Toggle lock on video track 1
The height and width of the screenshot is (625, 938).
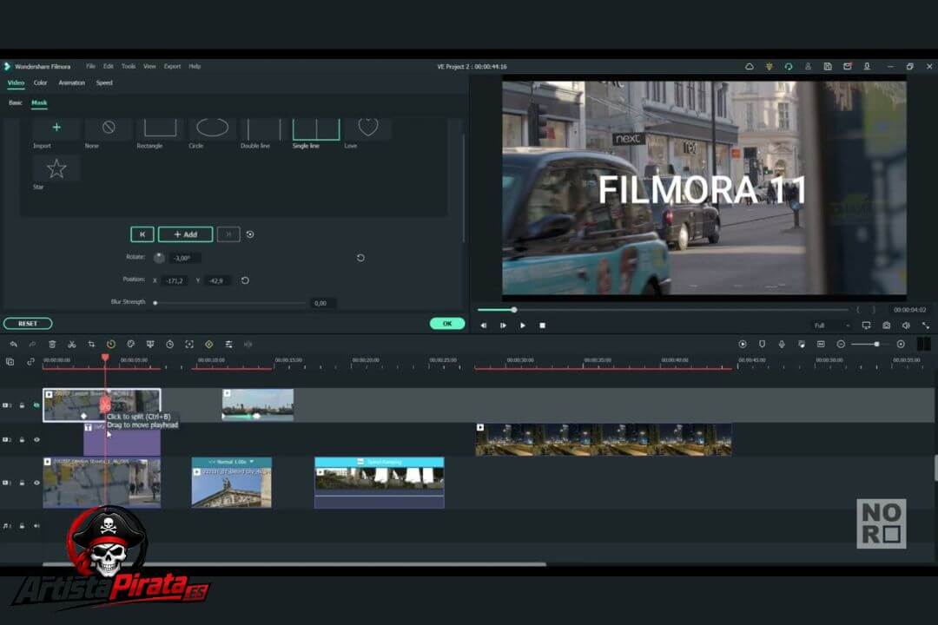pos(22,483)
